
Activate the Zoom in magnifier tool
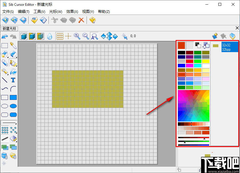76,36
